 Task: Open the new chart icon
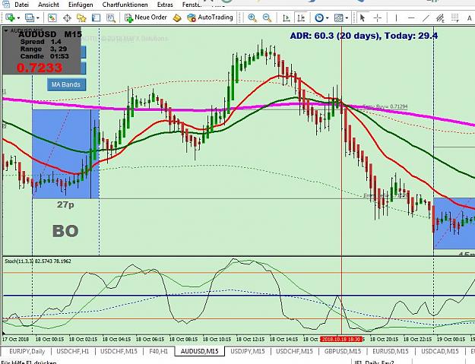tap(10, 18)
